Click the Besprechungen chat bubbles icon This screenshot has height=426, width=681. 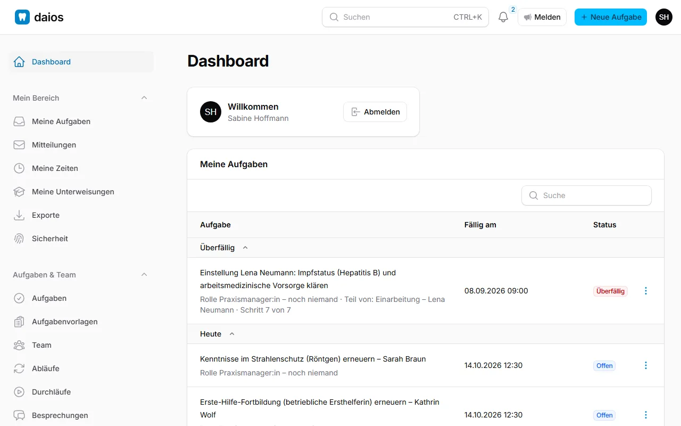(19, 415)
